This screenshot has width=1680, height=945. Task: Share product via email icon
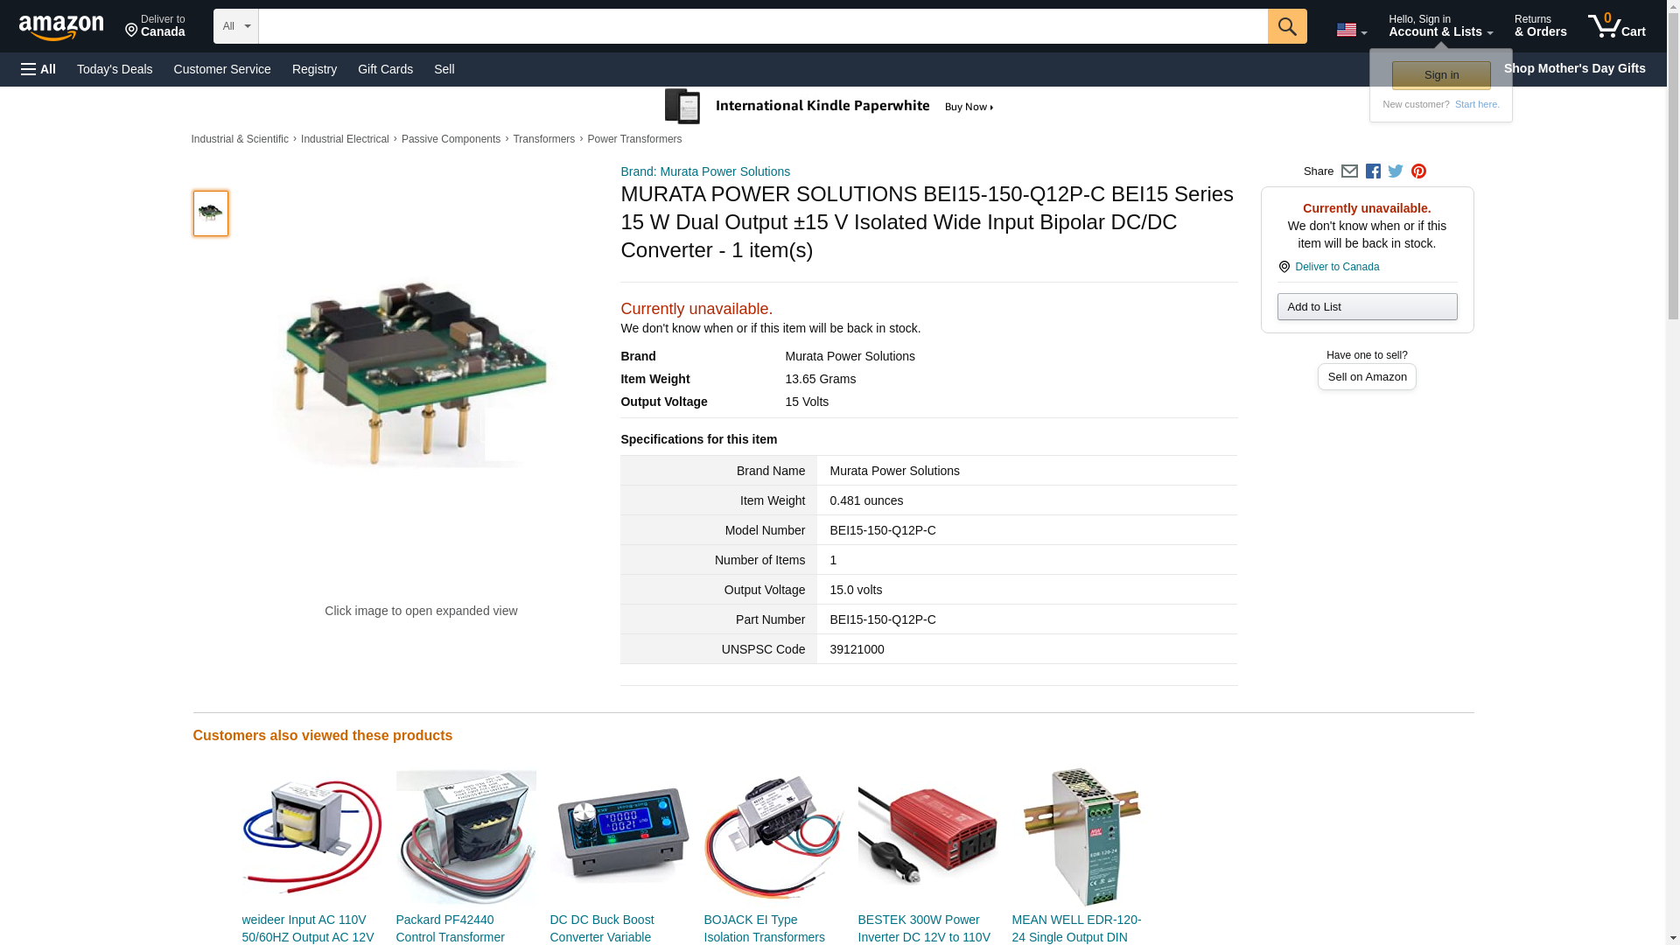pyautogui.click(x=1349, y=171)
